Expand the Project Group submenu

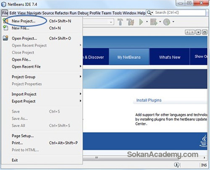pos(81,76)
